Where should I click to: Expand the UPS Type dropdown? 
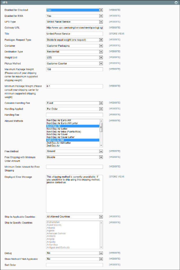click(x=75, y=22)
